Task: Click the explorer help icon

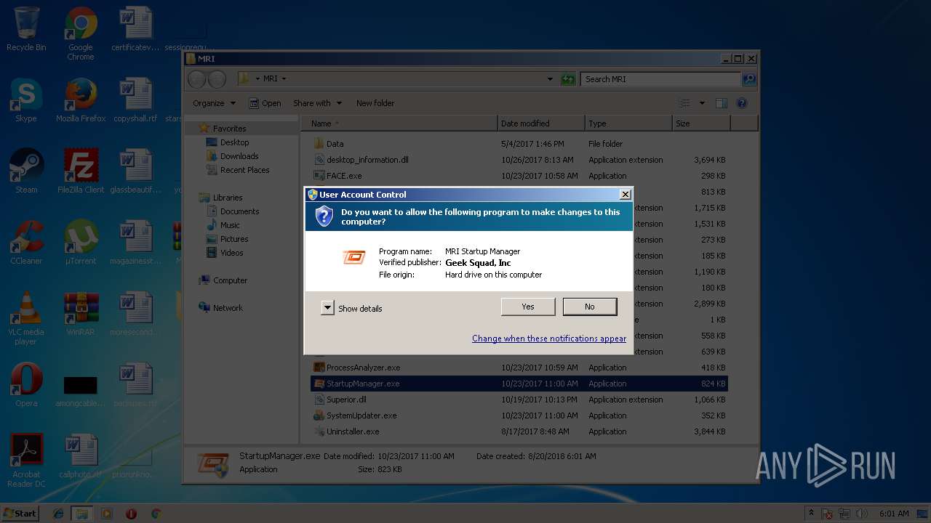Action: point(742,103)
